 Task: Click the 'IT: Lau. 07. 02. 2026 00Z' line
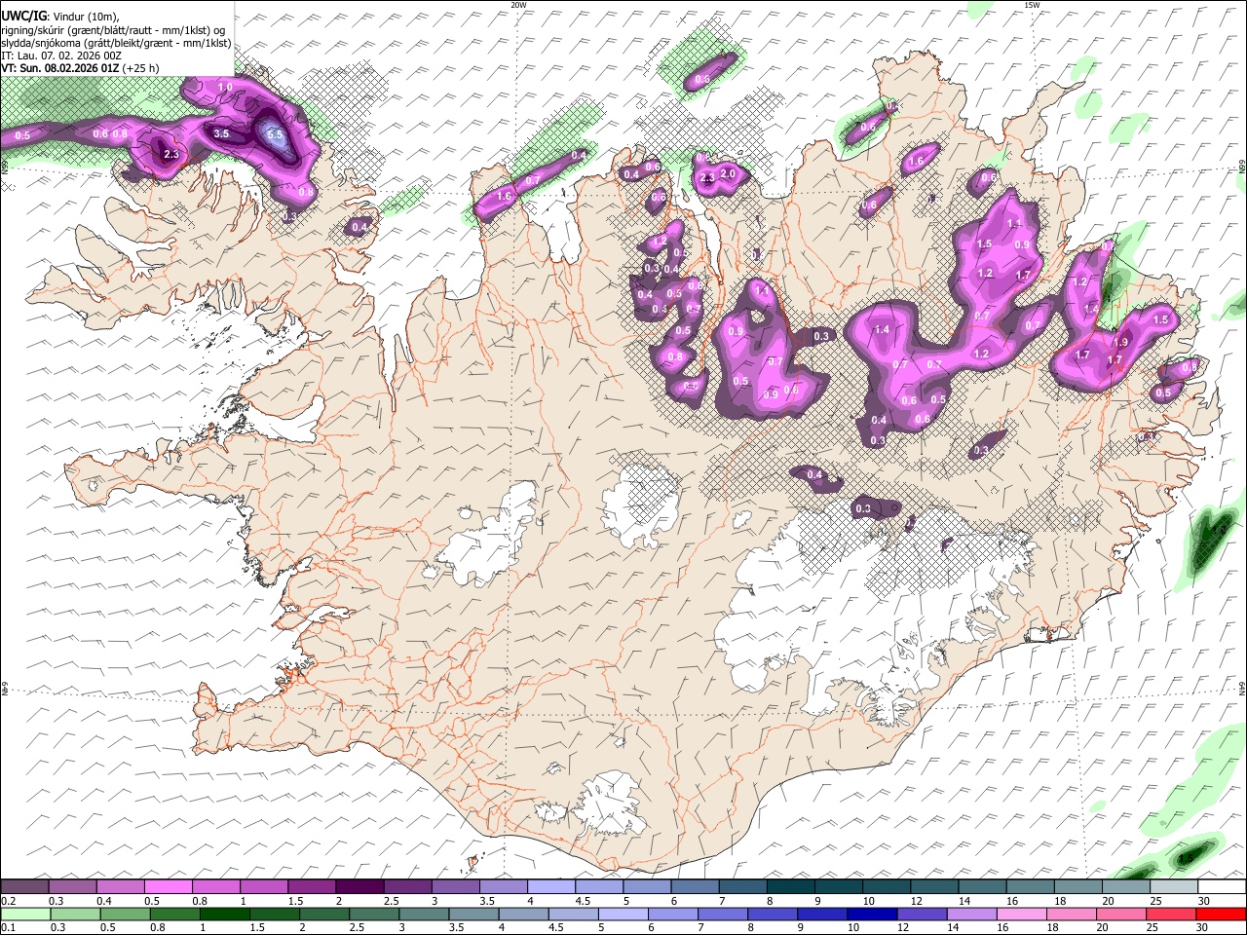point(61,56)
